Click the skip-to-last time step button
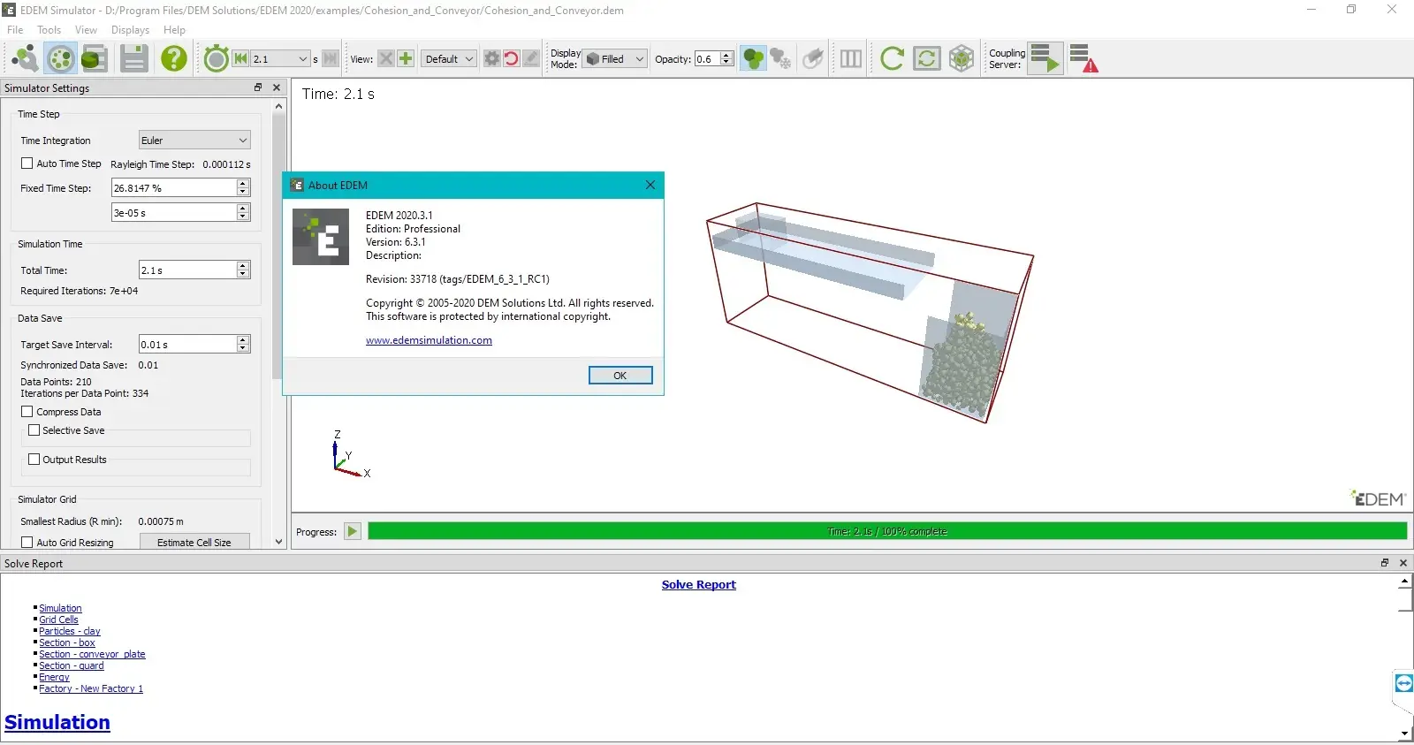This screenshot has width=1414, height=745. (x=331, y=59)
